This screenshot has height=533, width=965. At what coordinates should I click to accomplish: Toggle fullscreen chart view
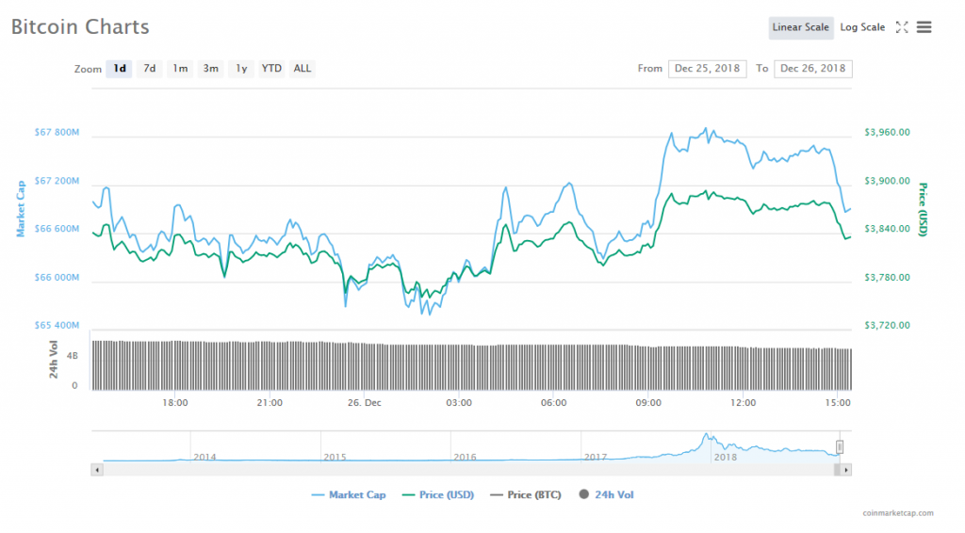pos(902,27)
